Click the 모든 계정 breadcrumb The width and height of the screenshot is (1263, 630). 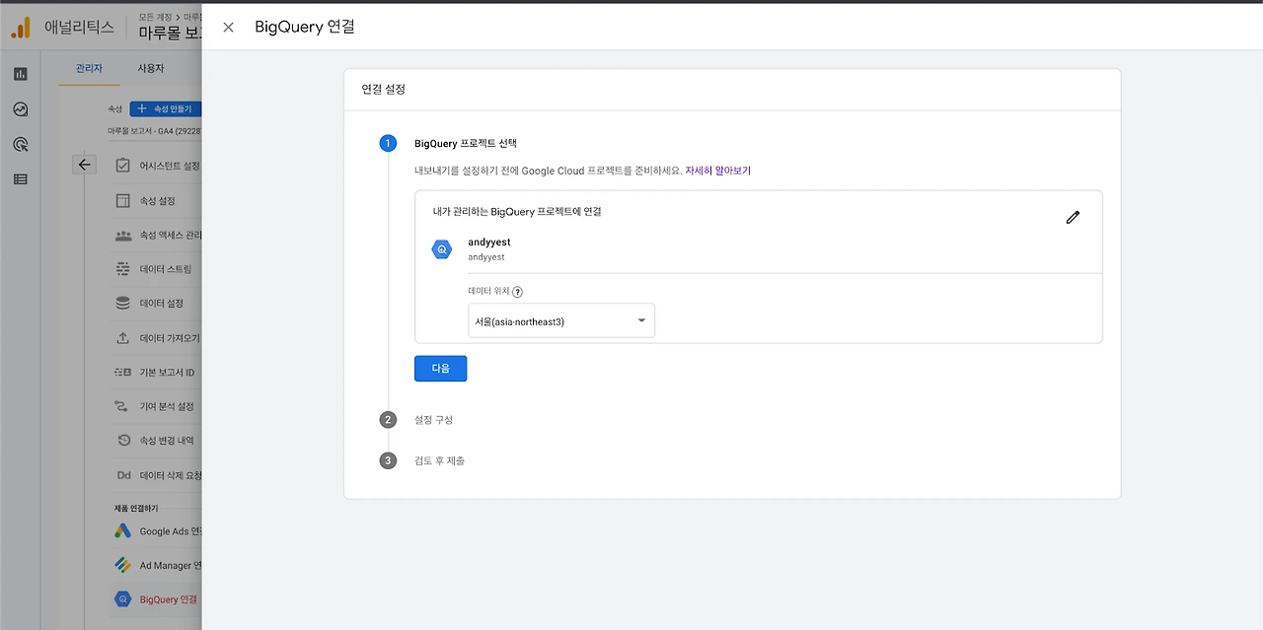coord(156,17)
